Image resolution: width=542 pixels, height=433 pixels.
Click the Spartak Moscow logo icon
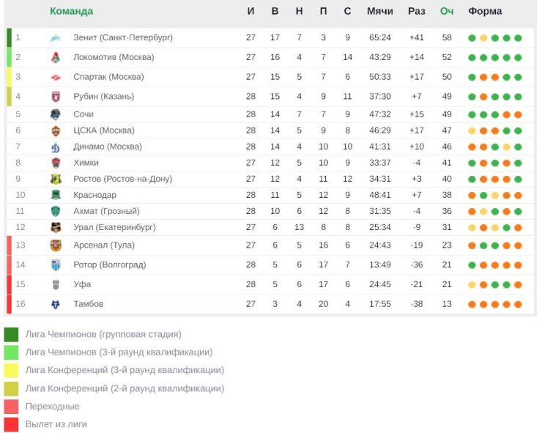[56, 77]
